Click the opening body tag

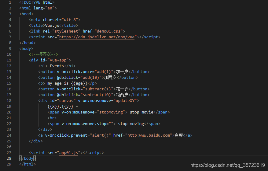point(26,48)
